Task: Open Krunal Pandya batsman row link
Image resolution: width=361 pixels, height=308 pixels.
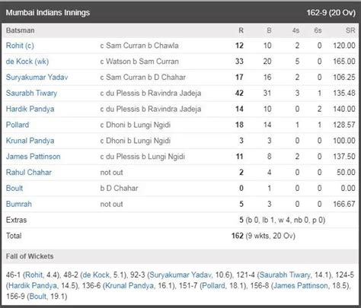Action: coord(30,141)
